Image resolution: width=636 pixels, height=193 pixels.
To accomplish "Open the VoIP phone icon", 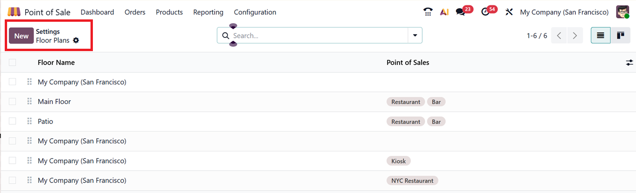I will (x=428, y=12).
